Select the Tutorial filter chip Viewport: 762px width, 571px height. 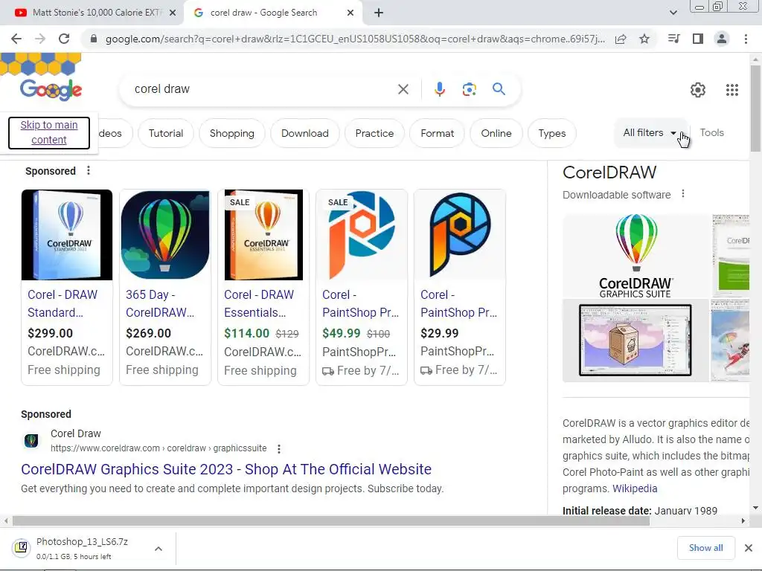(x=166, y=133)
